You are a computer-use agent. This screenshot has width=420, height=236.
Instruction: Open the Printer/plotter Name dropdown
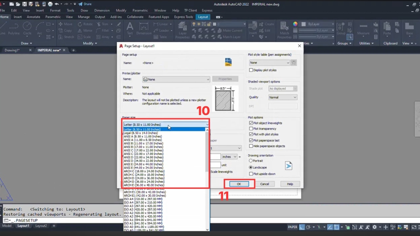click(176, 79)
